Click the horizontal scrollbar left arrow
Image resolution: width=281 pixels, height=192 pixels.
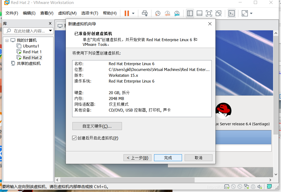tap(57, 180)
